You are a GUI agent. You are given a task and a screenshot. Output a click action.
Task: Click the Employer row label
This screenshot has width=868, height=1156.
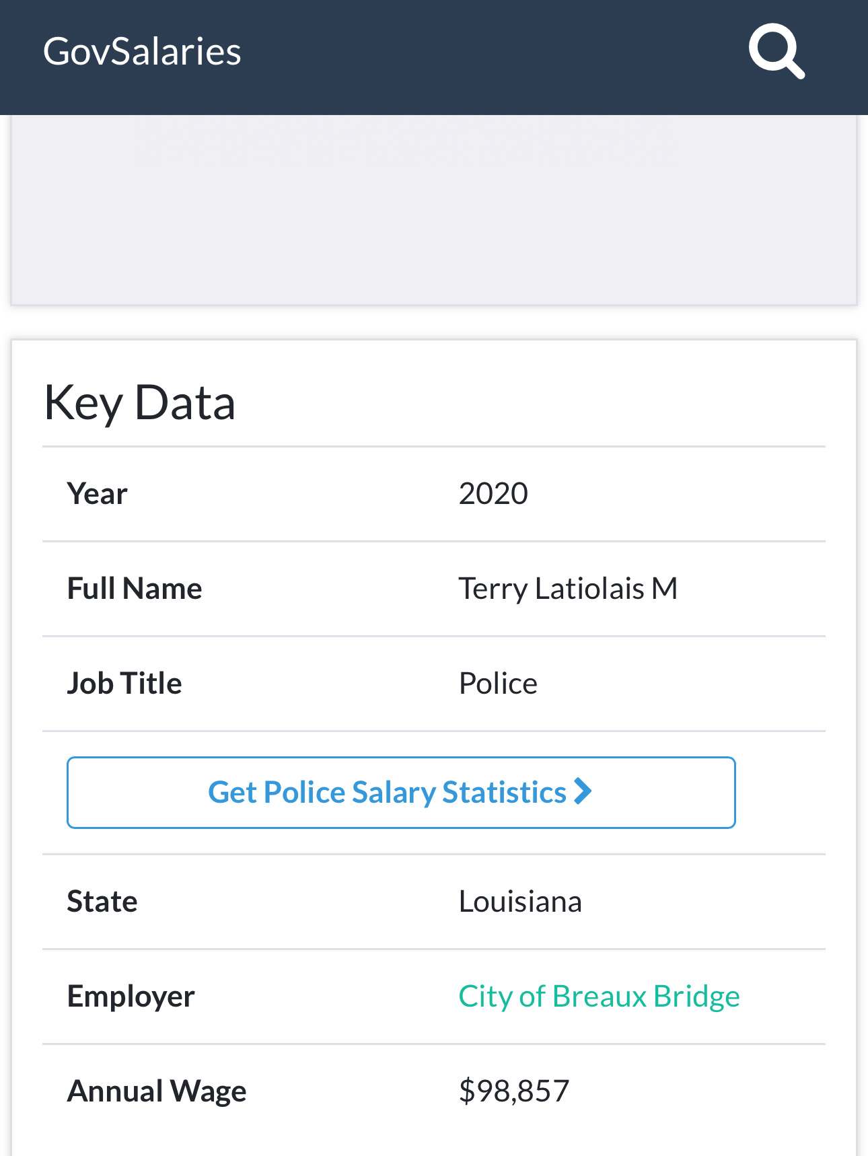pyautogui.click(x=131, y=997)
